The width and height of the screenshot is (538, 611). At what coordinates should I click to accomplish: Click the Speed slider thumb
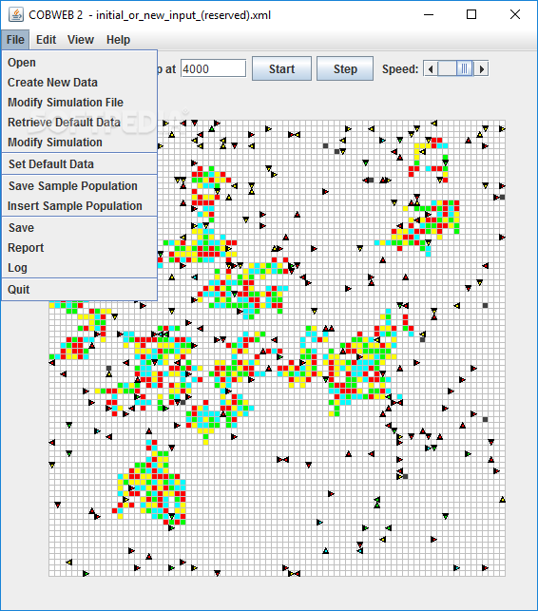[x=464, y=69]
